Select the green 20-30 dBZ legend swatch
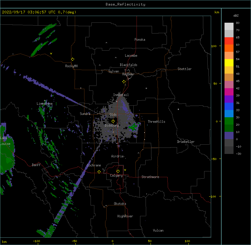Image resolution: width=251 pixels, height=245 pixels. (229, 121)
